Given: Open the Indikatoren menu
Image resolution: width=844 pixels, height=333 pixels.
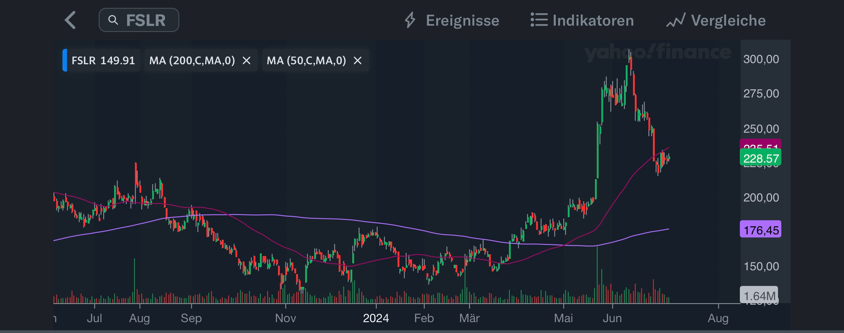Looking at the screenshot, I should pos(593,20).
